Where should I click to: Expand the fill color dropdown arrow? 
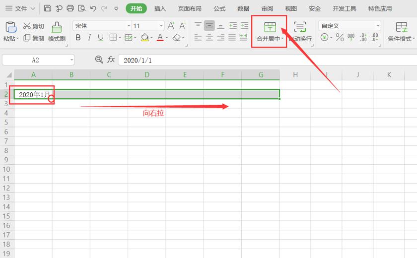151,38
